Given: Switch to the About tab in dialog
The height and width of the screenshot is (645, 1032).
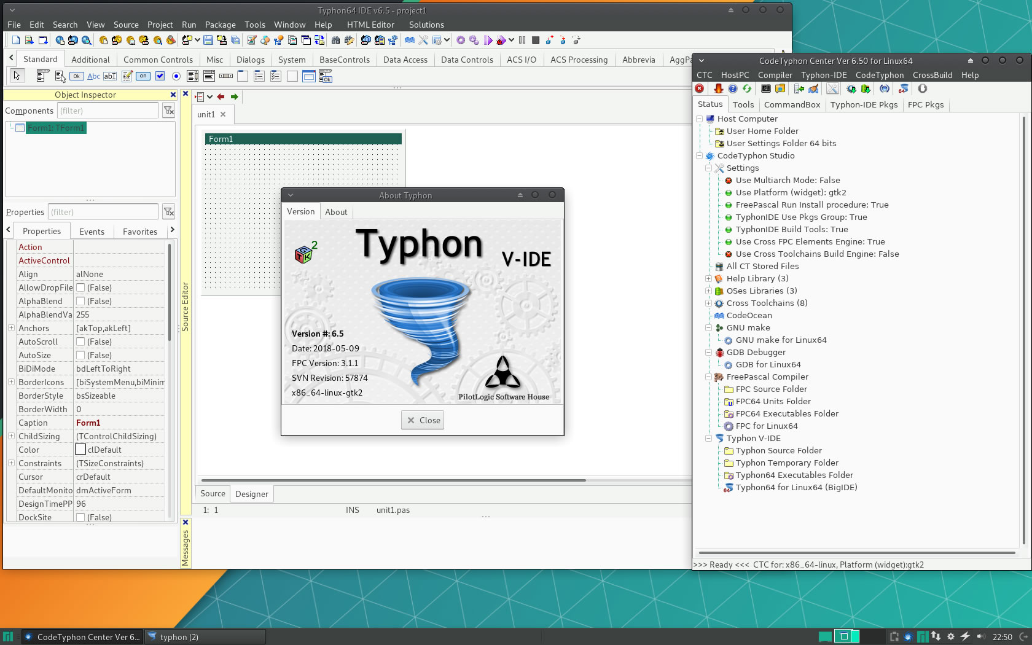Looking at the screenshot, I should 336,212.
